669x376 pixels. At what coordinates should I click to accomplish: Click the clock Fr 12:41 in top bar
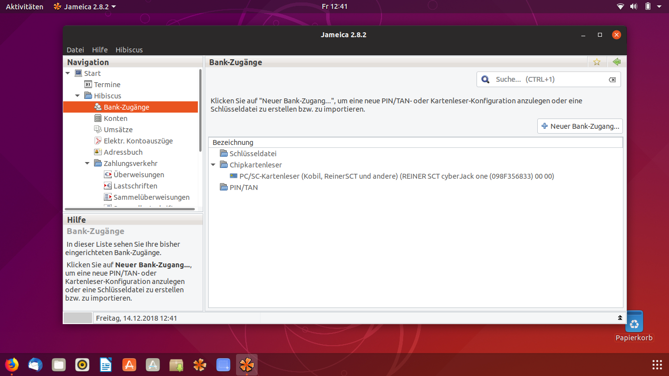click(334, 7)
